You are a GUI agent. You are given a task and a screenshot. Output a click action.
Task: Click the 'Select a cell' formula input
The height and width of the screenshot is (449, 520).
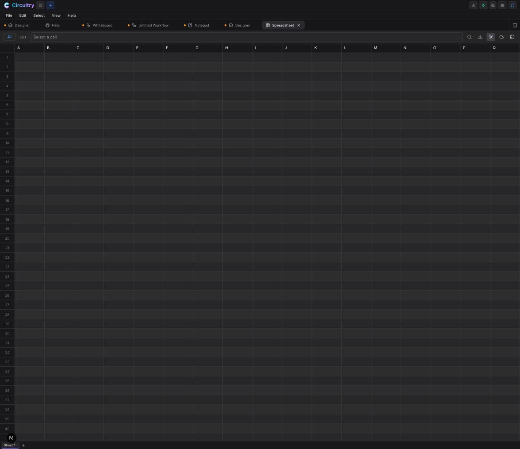point(246,37)
